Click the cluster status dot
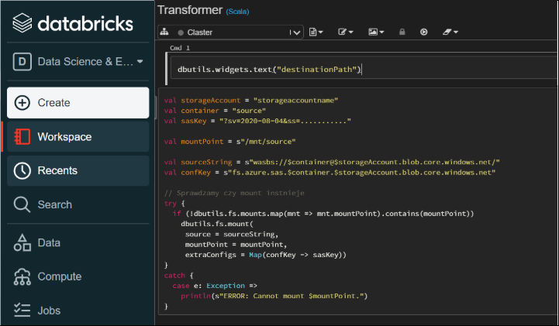 (181, 33)
